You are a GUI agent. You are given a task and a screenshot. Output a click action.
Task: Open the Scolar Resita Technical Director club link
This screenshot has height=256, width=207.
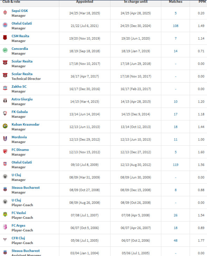[x=22, y=74]
